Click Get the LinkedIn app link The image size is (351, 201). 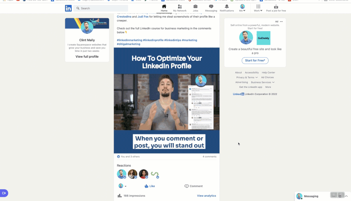pos(251,87)
